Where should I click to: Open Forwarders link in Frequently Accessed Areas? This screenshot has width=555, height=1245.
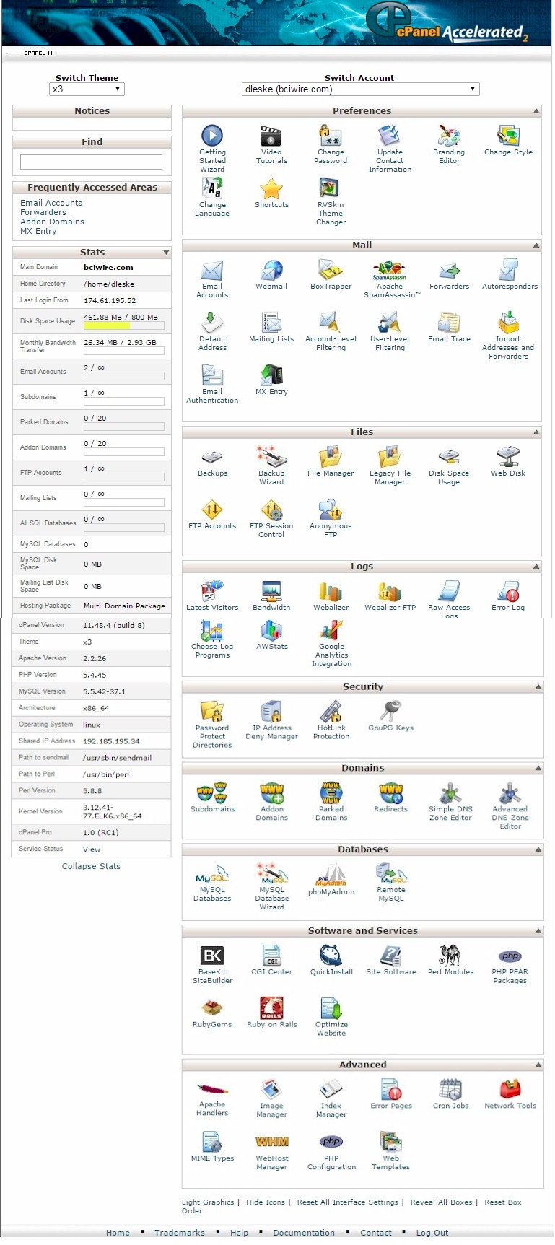(43, 212)
